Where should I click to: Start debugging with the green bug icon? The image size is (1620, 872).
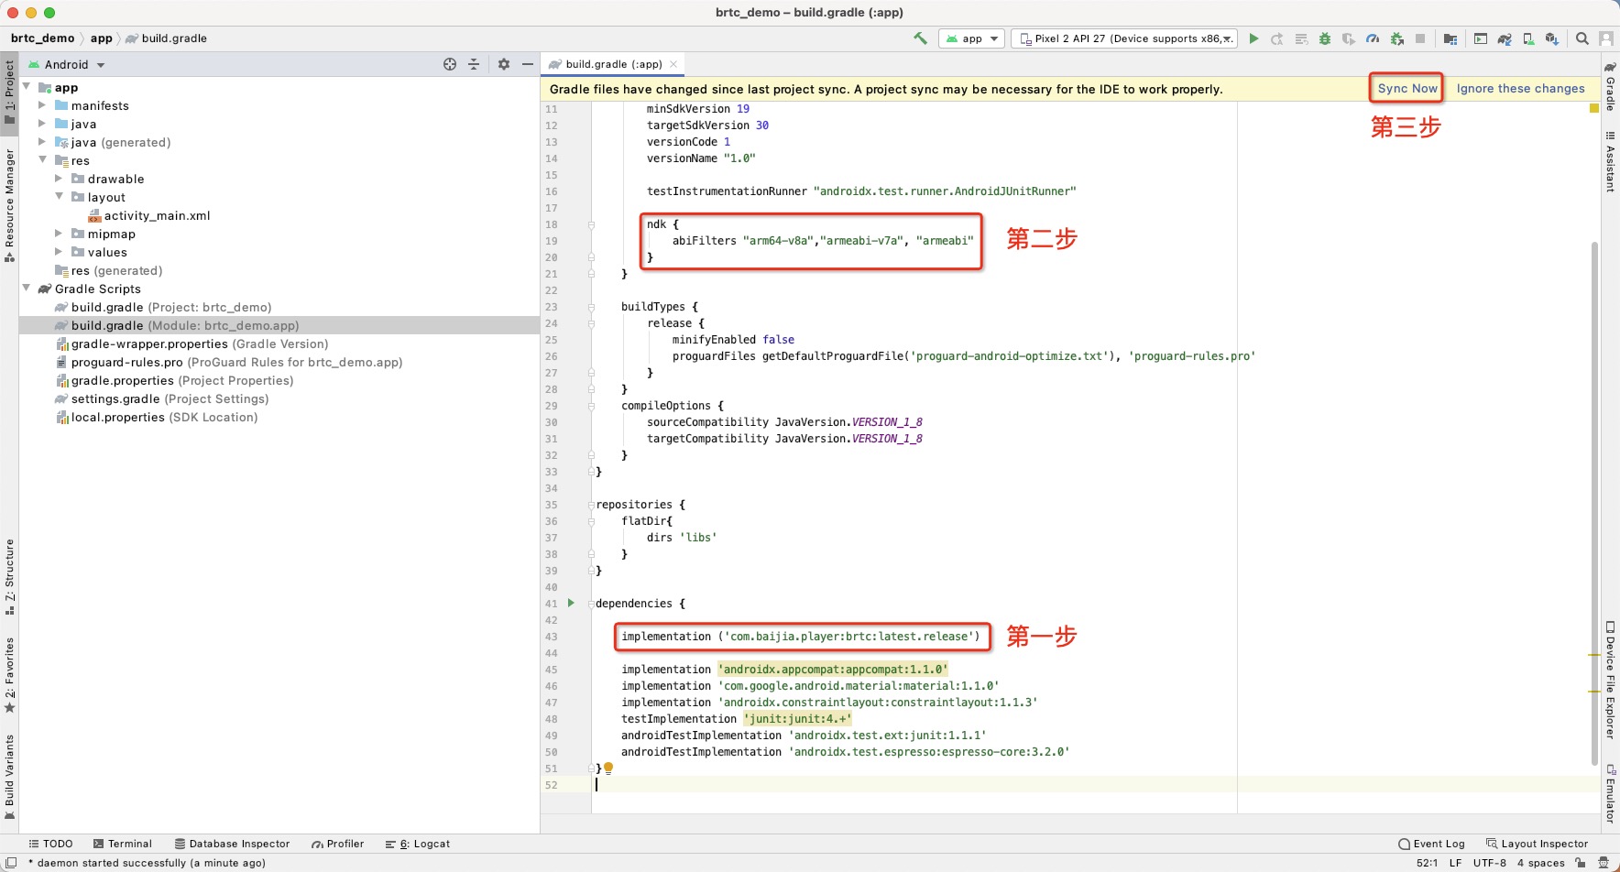click(1325, 38)
